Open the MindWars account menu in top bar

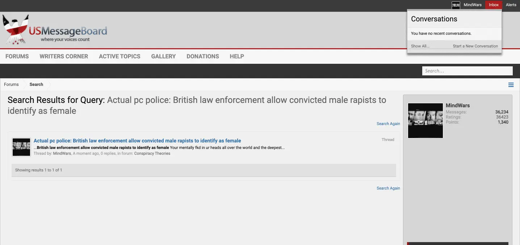[473, 5]
